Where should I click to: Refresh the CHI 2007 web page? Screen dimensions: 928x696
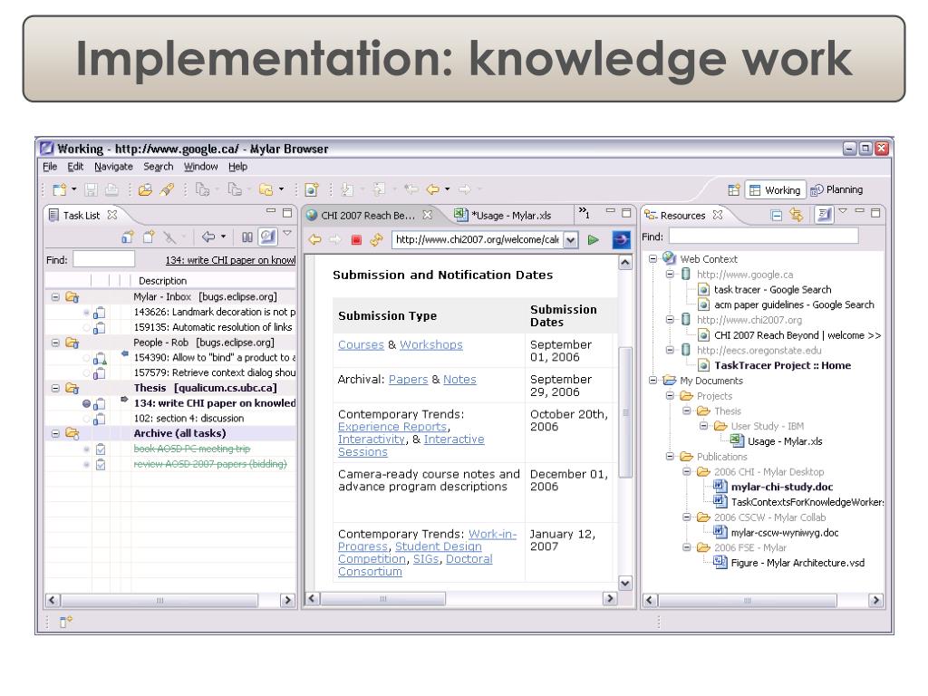coord(376,239)
